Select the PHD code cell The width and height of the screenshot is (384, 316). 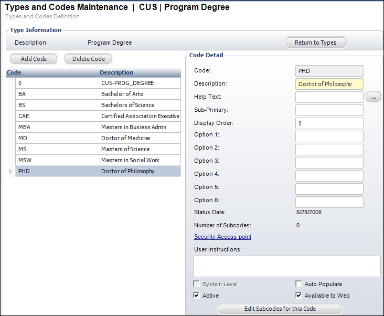(x=57, y=171)
